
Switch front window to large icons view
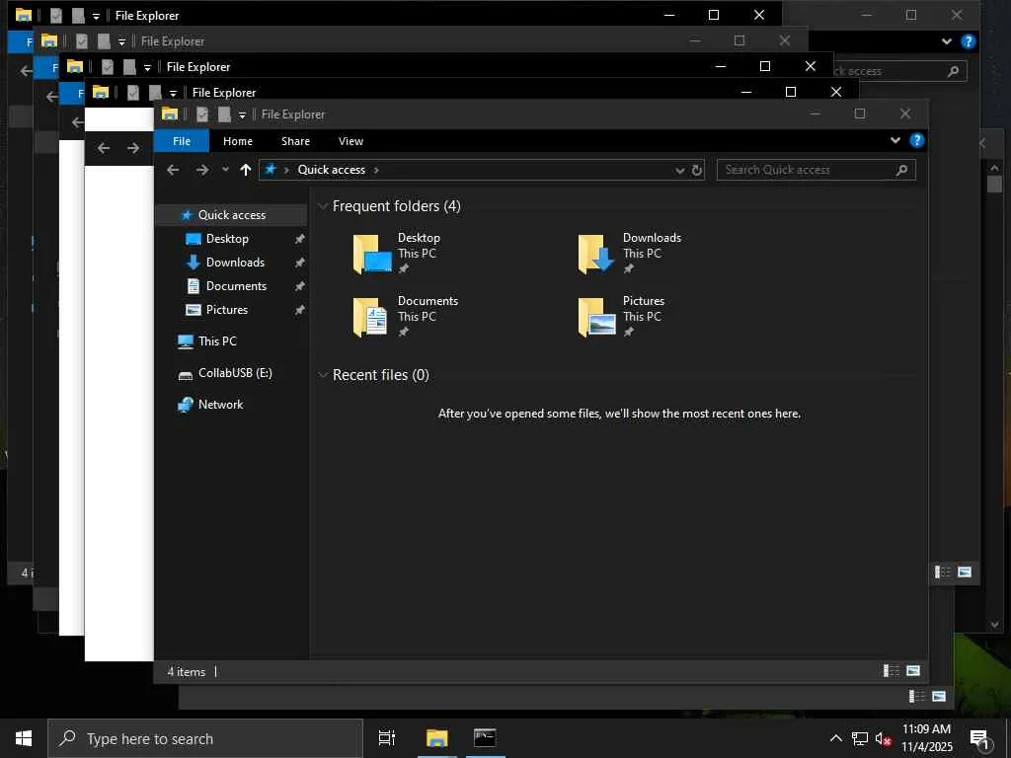[913, 671]
